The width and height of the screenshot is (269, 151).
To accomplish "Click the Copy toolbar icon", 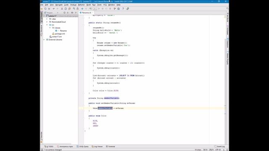I will 66,8.
